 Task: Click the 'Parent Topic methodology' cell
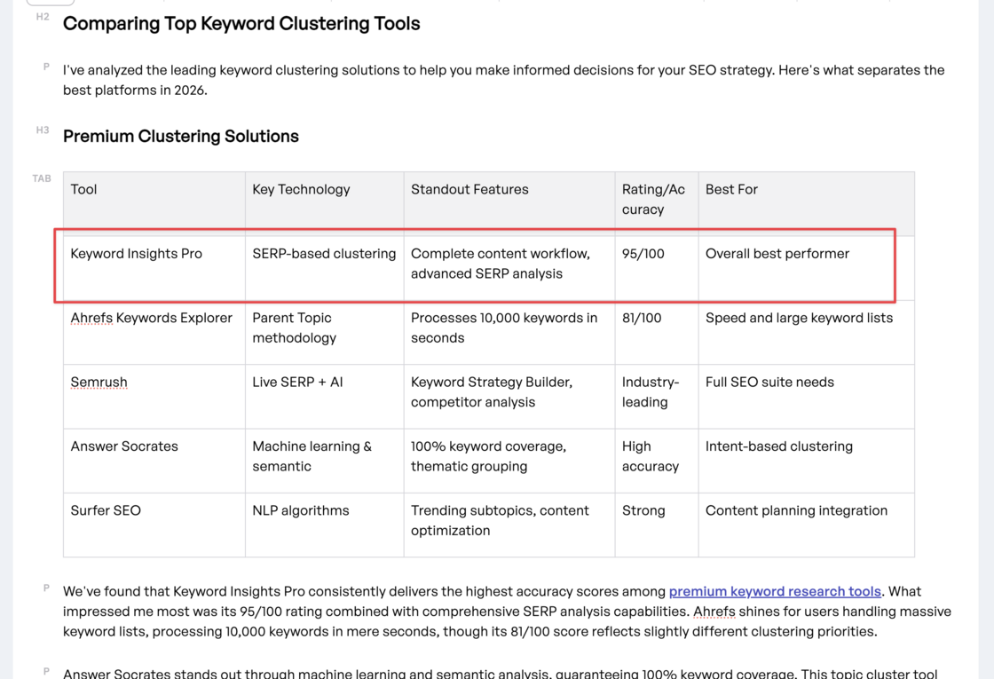point(325,332)
